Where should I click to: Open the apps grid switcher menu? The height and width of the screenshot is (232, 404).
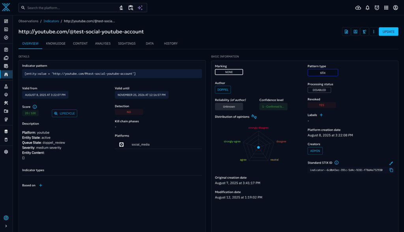pos(386,8)
